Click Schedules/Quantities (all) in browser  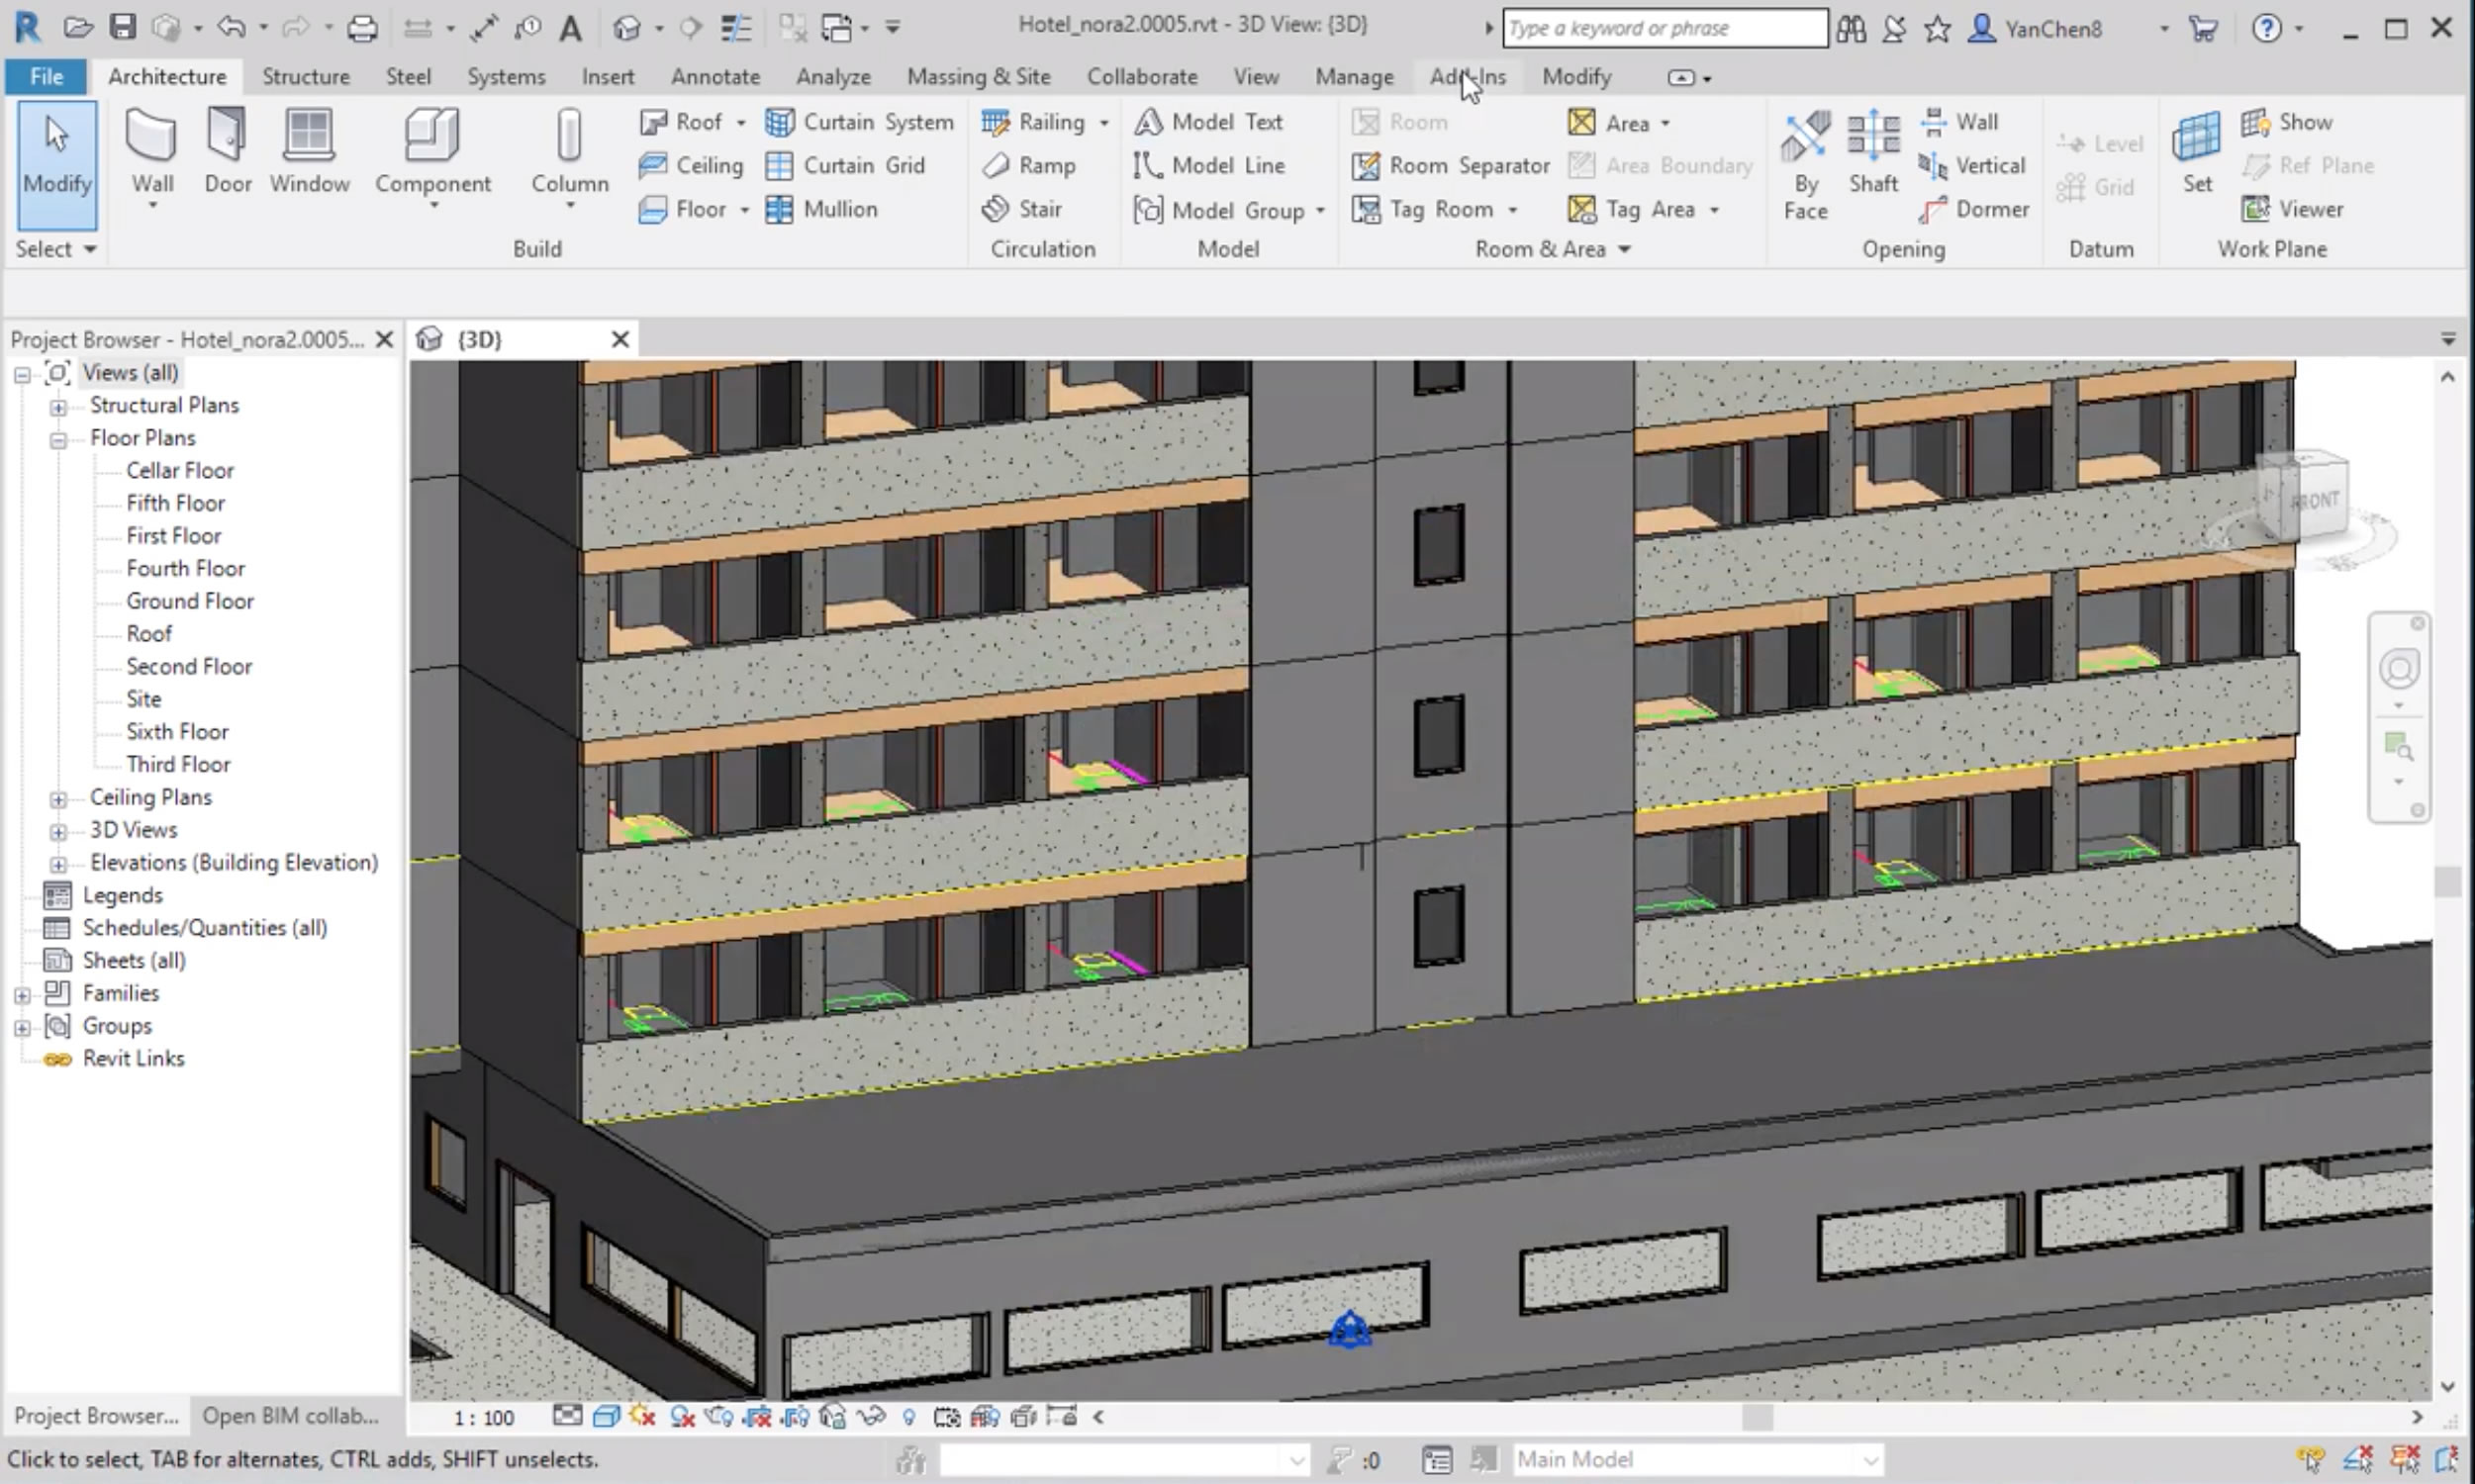[x=204, y=928]
